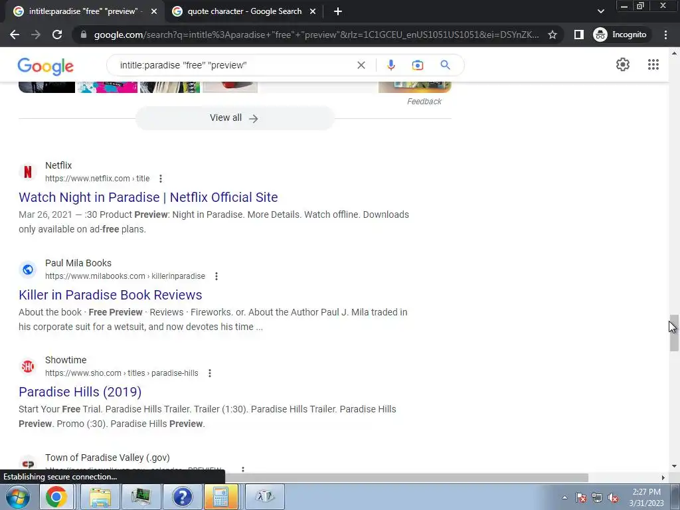This screenshot has width=680, height=510.
Task: Open 'Killer in Paradise Book Reviews' result
Action: click(x=110, y=295)
